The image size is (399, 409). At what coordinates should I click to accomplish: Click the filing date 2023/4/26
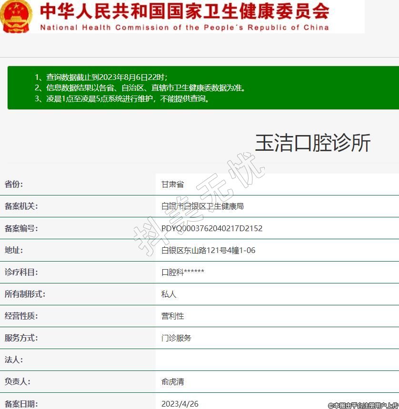tap(180, 404)
